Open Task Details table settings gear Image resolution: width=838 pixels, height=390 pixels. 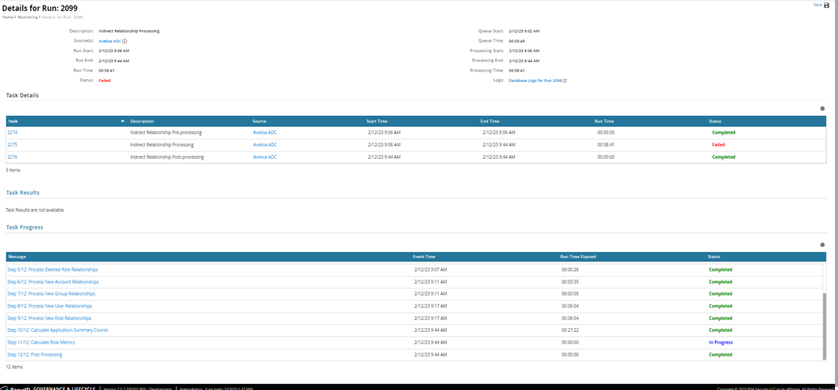822,109
